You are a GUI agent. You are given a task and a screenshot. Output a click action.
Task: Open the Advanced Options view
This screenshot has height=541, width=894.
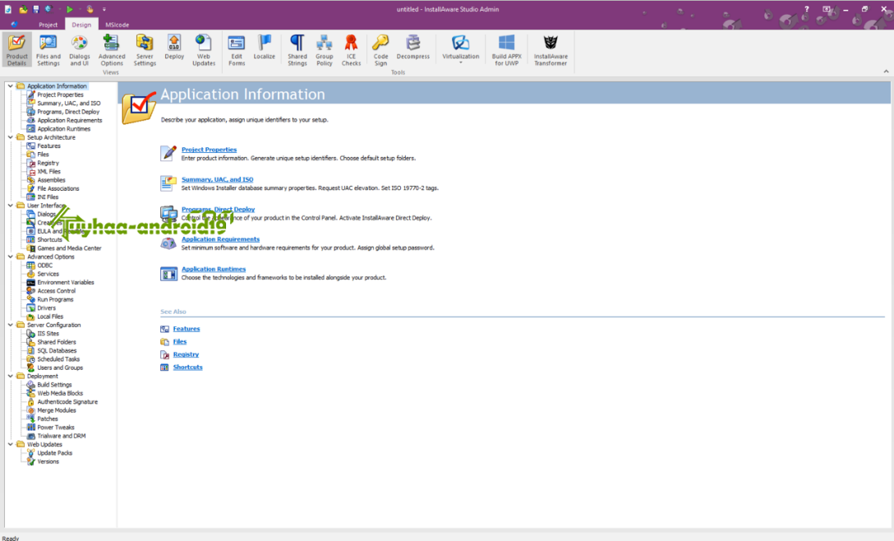[x=111, y=50]
